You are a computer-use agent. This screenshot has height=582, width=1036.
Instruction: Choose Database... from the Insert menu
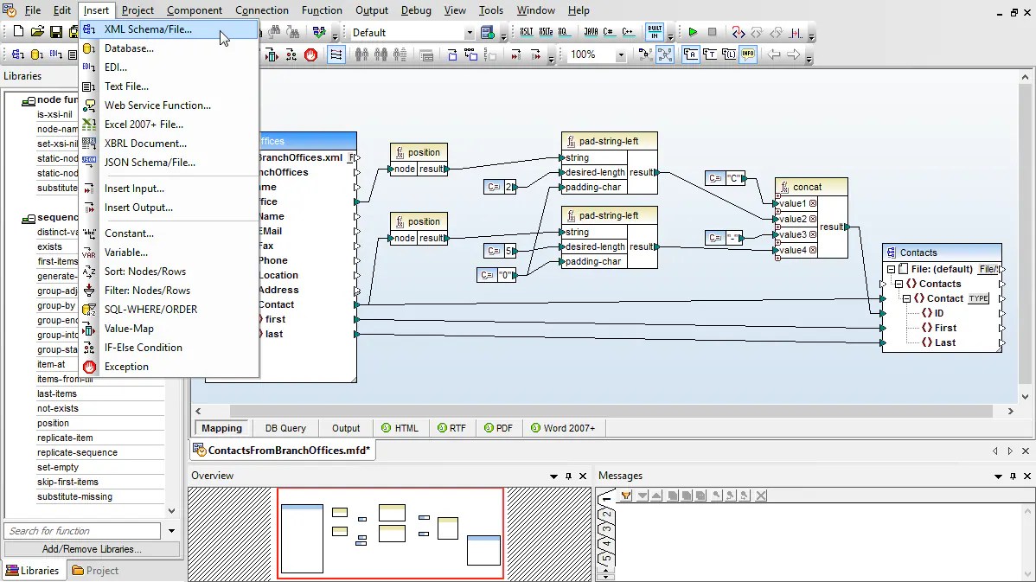[129, 48]
